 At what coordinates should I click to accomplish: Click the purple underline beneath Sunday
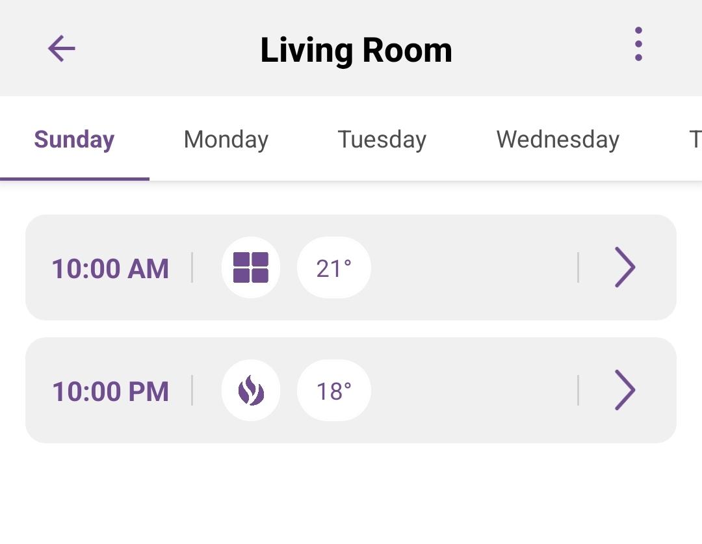[x=74, y=178]
